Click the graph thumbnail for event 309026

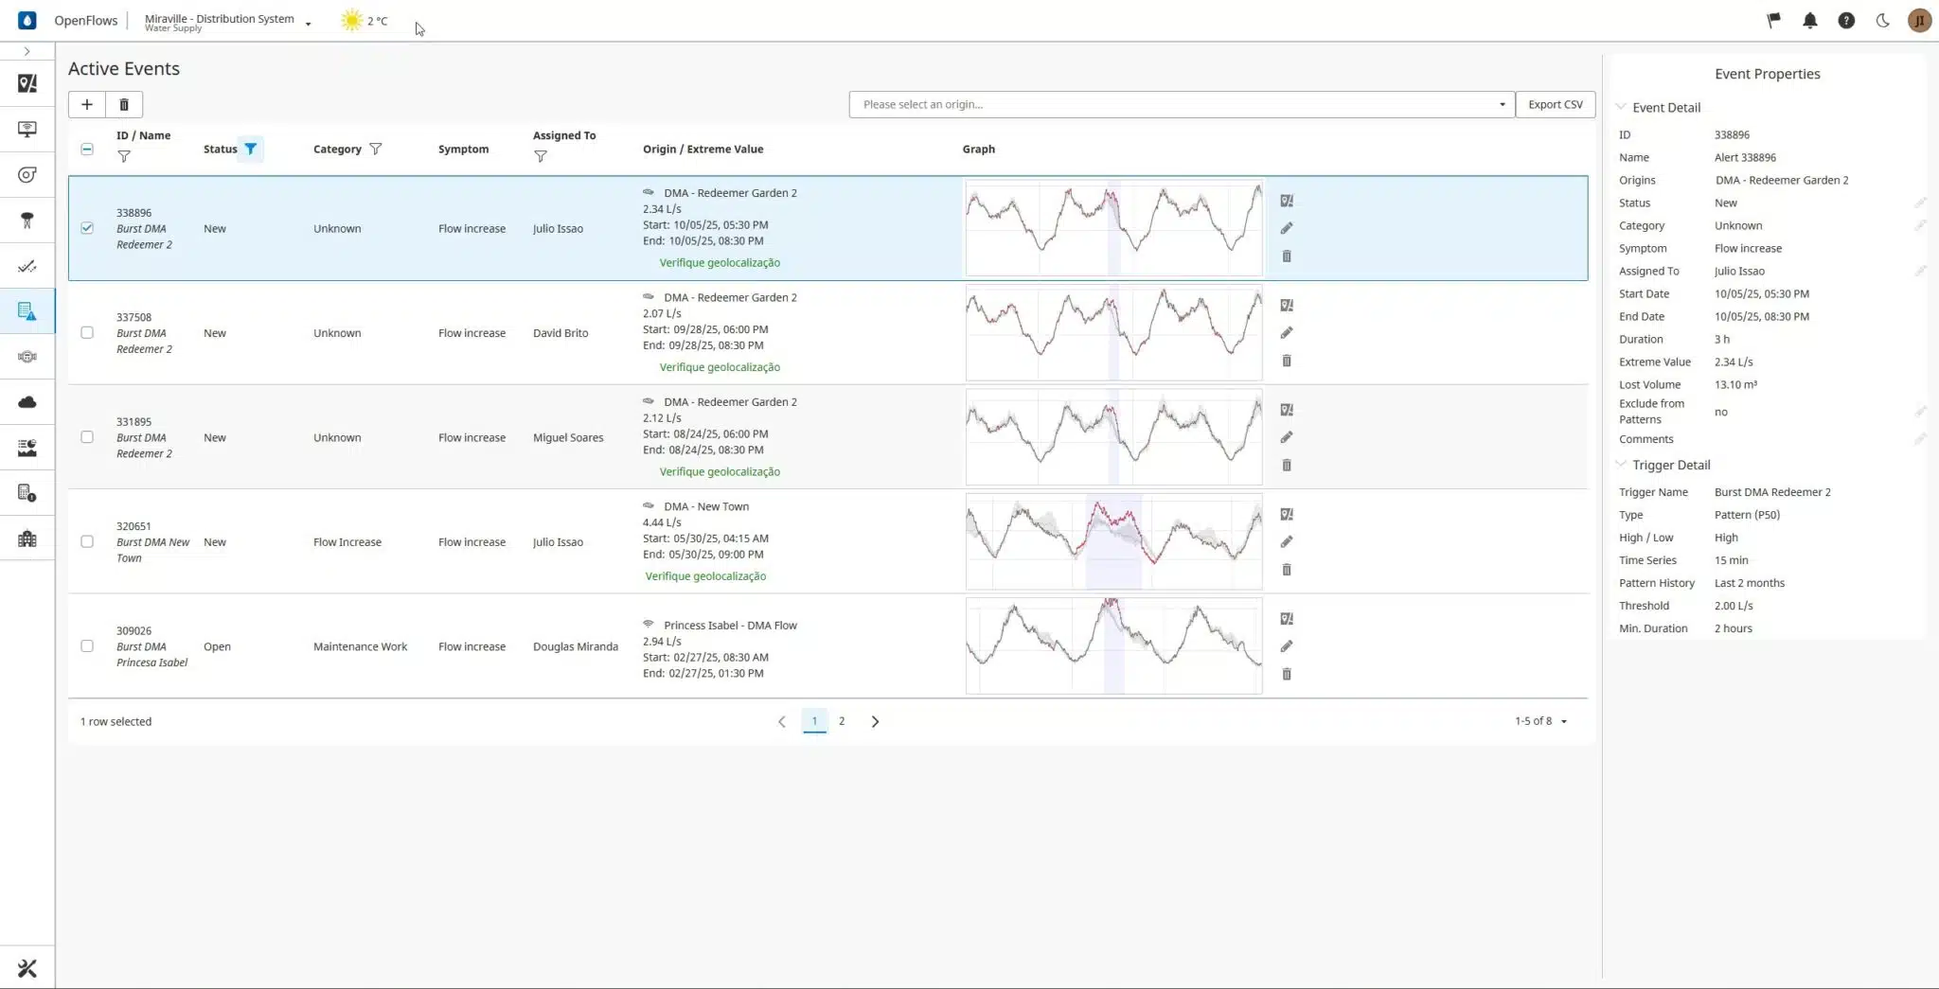coord(1113,646)
